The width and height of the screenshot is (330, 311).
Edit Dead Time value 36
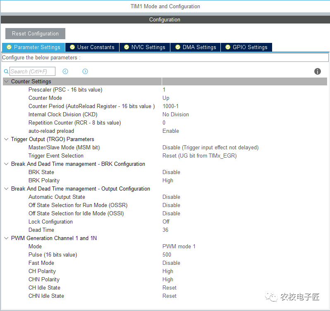coord(165,230)
